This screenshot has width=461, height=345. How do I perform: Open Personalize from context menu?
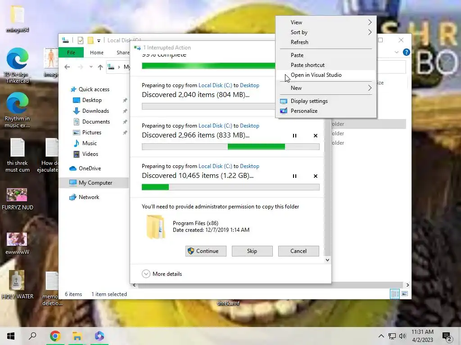point(326,111)
